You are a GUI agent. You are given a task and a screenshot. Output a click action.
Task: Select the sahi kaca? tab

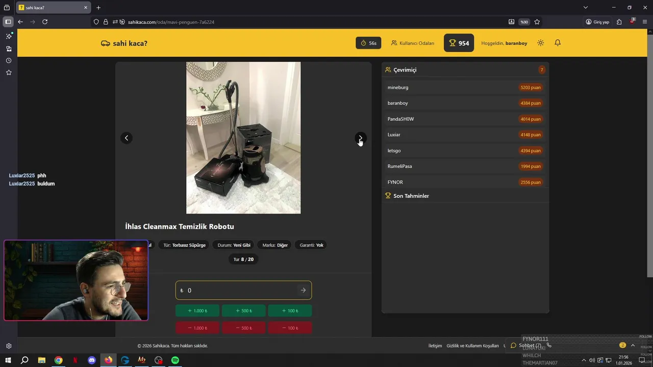54,8
